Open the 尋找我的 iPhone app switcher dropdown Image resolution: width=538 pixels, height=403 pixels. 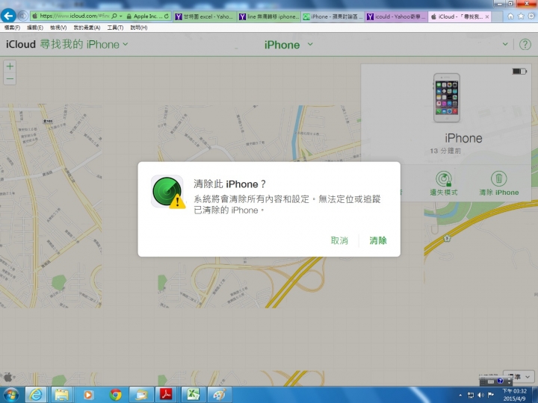(x=84, y=44)
